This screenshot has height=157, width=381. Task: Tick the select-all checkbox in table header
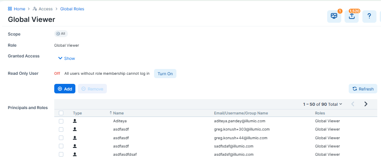[x=61, y=113]
